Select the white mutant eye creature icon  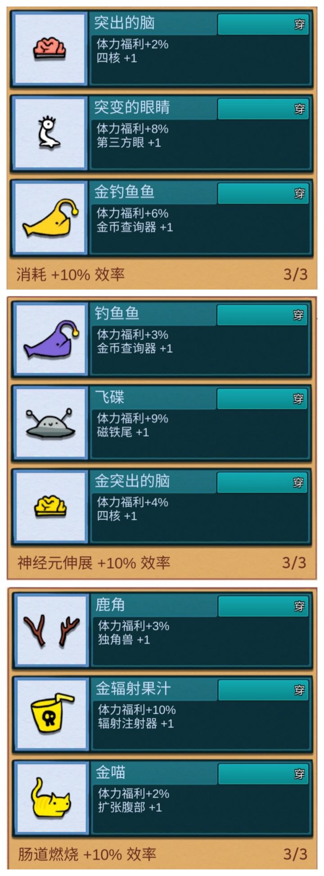point(49,132)
